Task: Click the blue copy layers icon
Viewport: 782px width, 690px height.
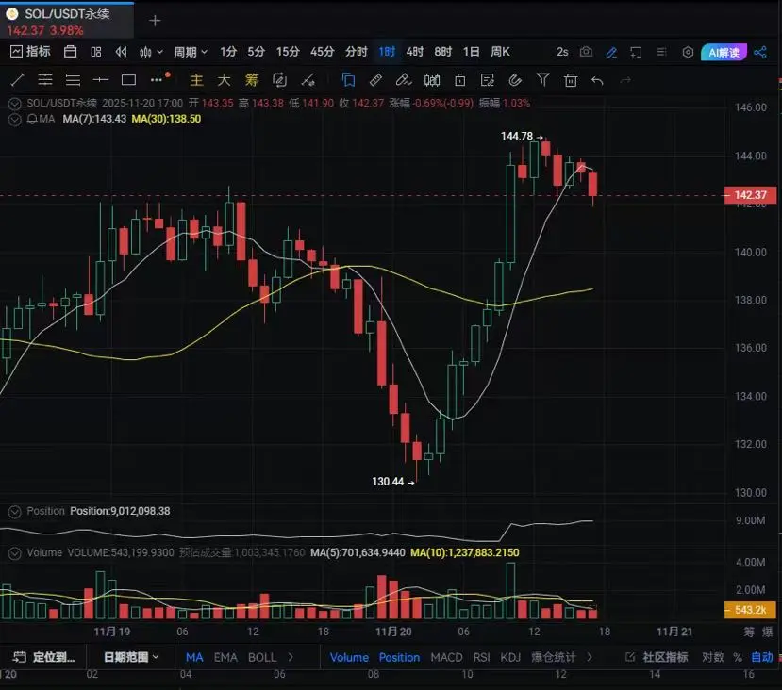Action: pyautogui.click(x=348, y=80)
